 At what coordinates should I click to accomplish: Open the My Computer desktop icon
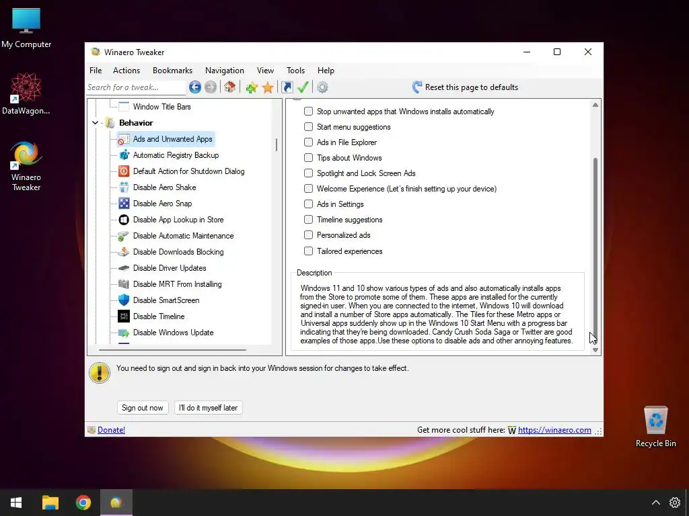[26, 27]
